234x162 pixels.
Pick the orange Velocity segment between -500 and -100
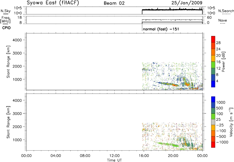[213, 133]
